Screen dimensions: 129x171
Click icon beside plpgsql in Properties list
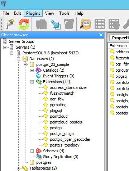(x=112, y=76)
